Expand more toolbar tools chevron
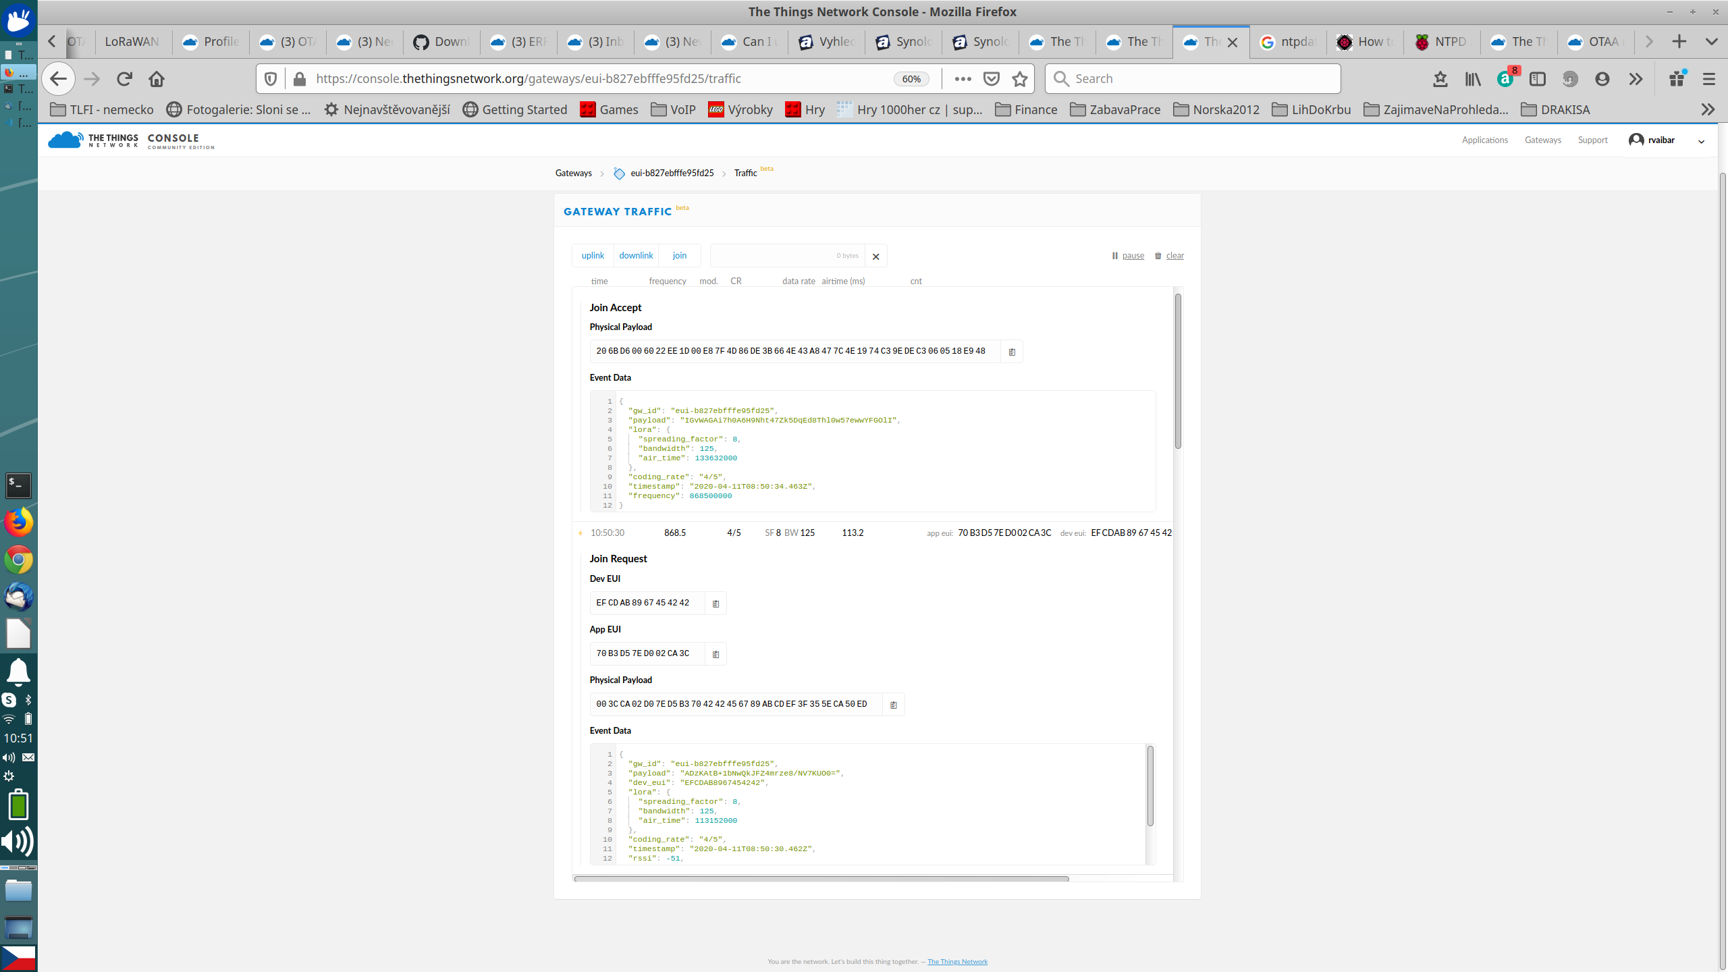This screenshot has width=1728, height=972. pyautogui.click(x=1635, y=79)
